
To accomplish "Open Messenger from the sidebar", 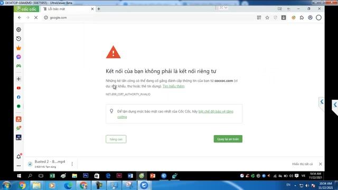I will click(18, 57).
